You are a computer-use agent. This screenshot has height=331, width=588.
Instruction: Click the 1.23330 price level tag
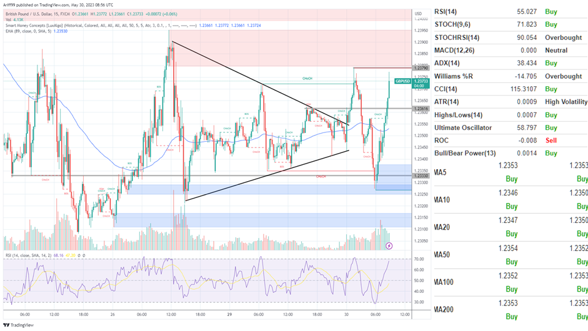tap(421, 176)
